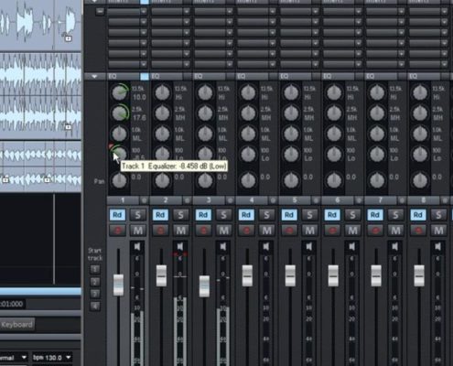Toggle the speaker monitor icon on channel 5

[309, 246]
